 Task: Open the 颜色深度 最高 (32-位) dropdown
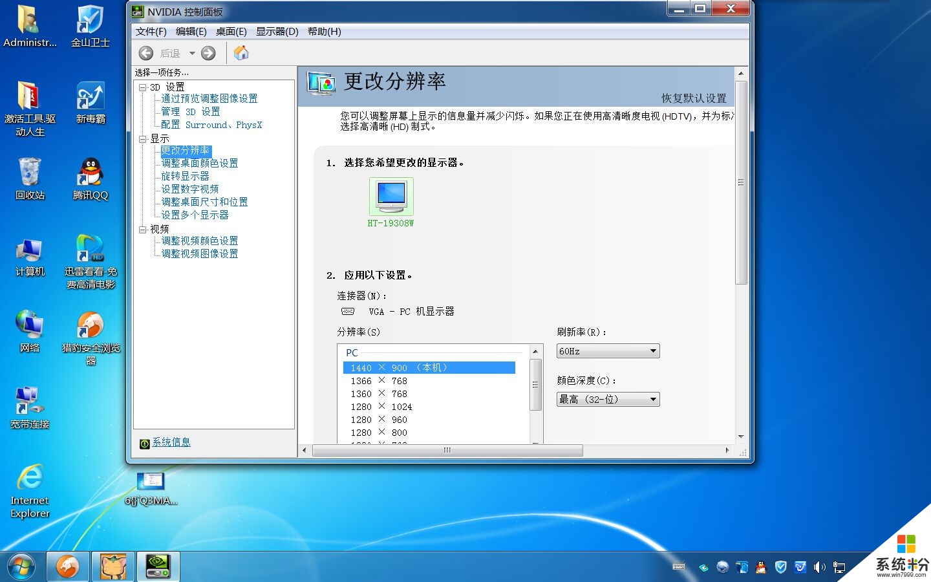[608, 400]
